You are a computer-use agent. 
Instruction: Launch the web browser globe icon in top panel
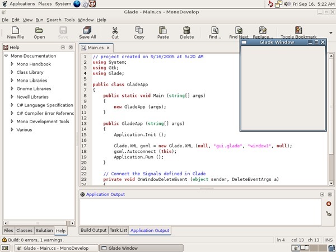(77, 4)
